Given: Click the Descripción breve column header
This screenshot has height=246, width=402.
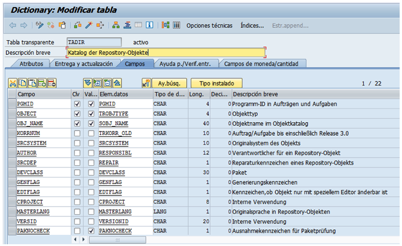Looking at the screenshot, I should 315,94.
